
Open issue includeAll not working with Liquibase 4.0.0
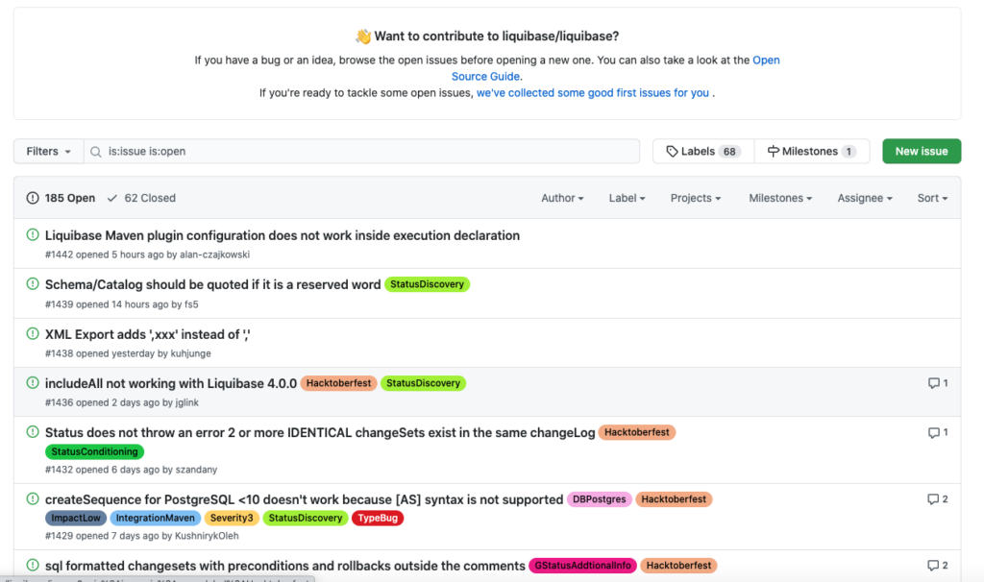[171, 383]
